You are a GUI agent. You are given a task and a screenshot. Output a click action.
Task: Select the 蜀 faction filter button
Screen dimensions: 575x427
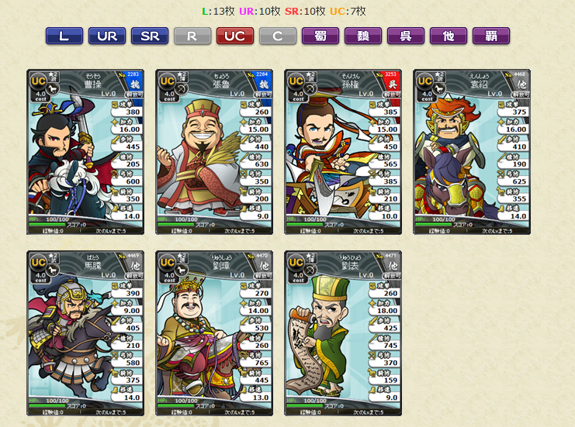point(320,36)
